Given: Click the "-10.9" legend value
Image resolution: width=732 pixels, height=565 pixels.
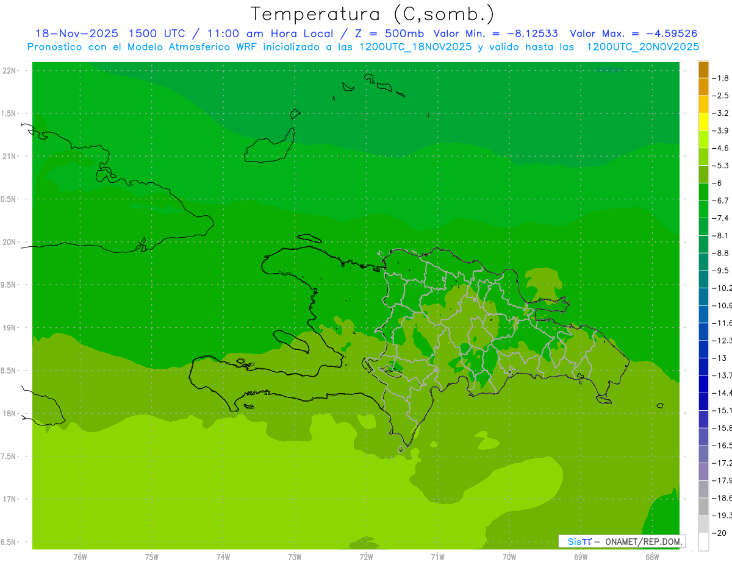Looking at the screenshot, I should click(722, 305).
